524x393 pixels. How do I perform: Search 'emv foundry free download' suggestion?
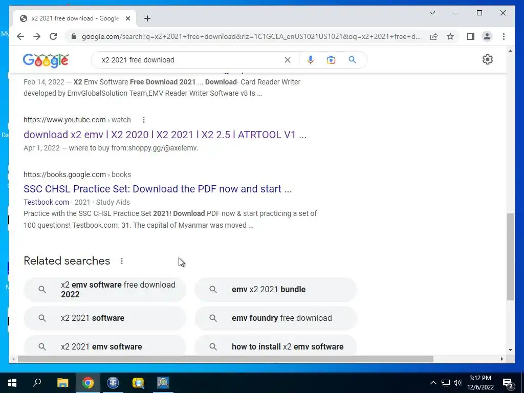pos(276,318)
